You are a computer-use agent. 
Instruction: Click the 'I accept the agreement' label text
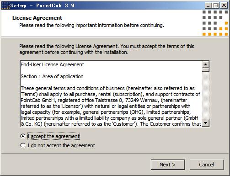54,136
